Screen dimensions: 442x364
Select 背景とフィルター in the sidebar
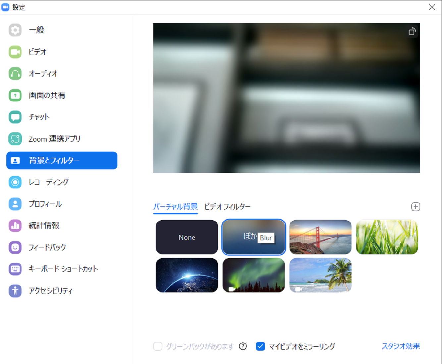(62, 161)
